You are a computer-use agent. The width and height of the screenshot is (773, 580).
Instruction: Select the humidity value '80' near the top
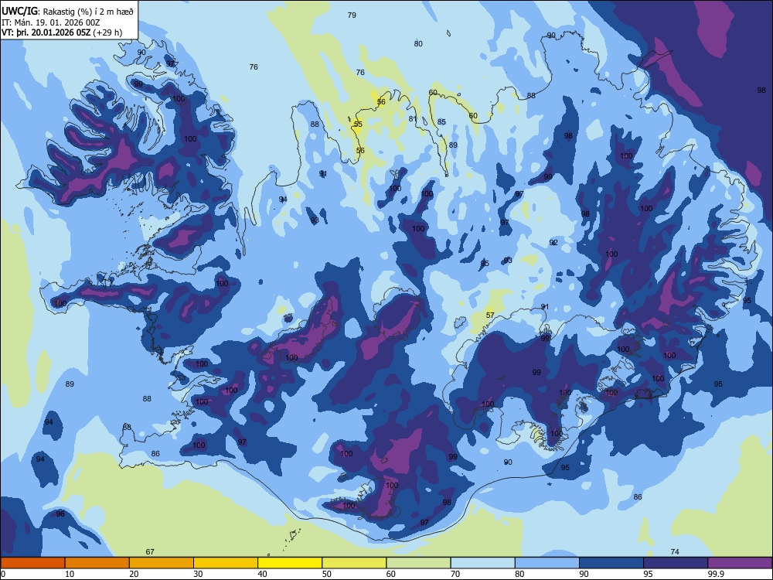(418, 44)
